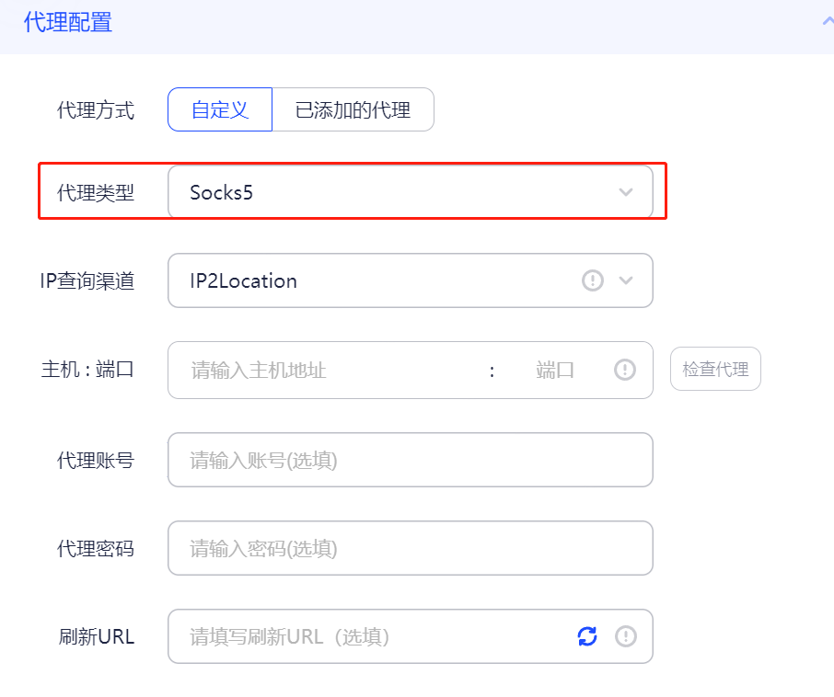This screenshot has height=697, width=834.
Task: Open the Socks5 proxy type dropdown
Action: [410, 192]
